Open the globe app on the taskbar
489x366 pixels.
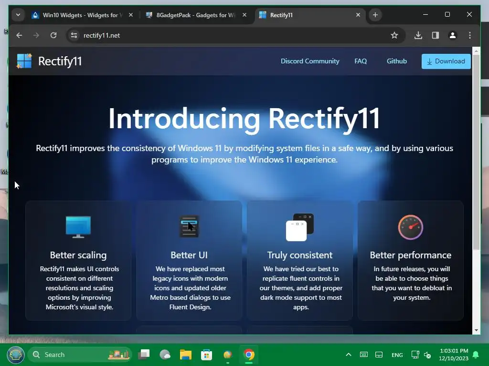[x=228, y=355]
